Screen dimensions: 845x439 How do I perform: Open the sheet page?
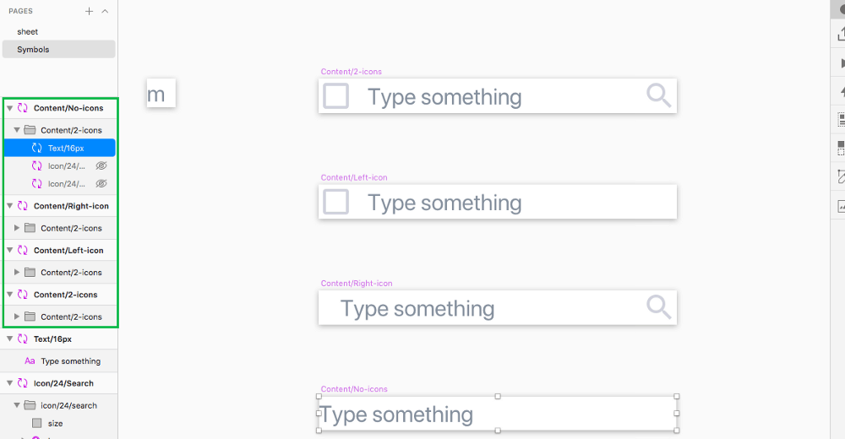click(28, 32)
